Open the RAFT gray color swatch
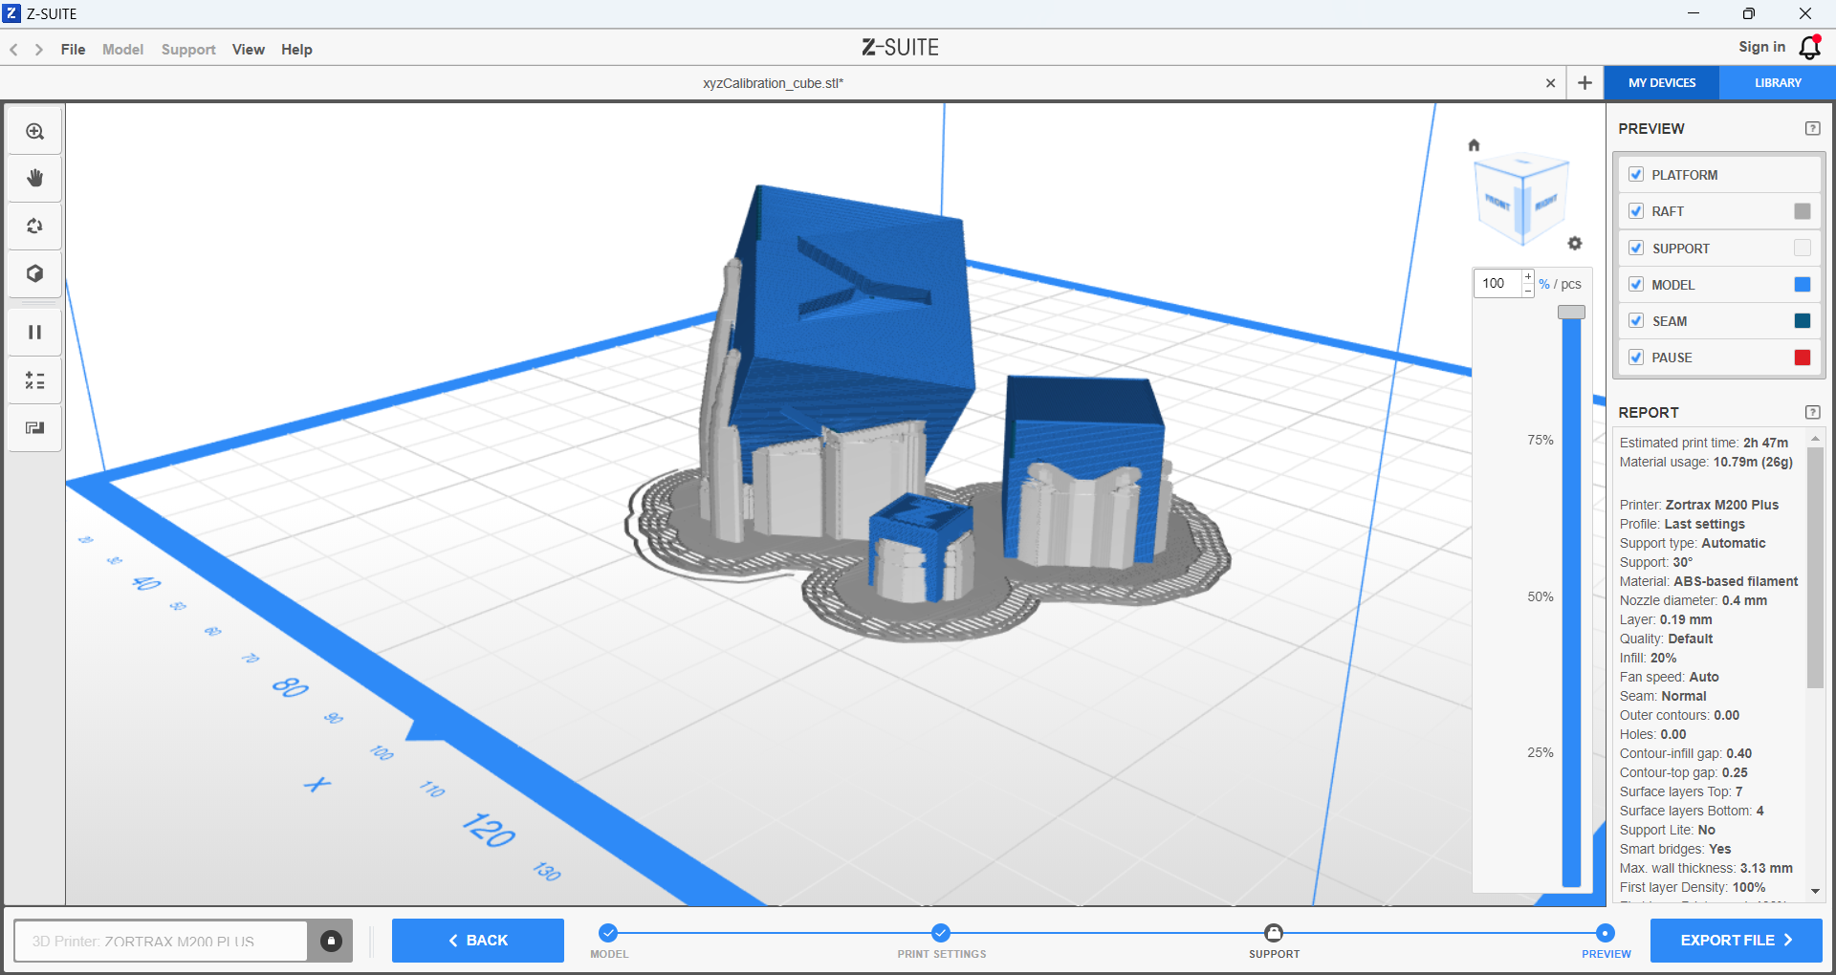1836x975 pixels. pos(1803,211)
